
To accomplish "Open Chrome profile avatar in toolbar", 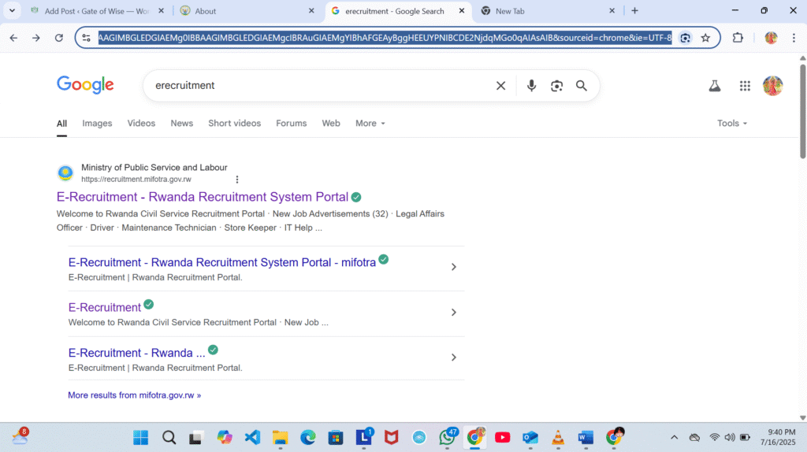I will point(771,38).
